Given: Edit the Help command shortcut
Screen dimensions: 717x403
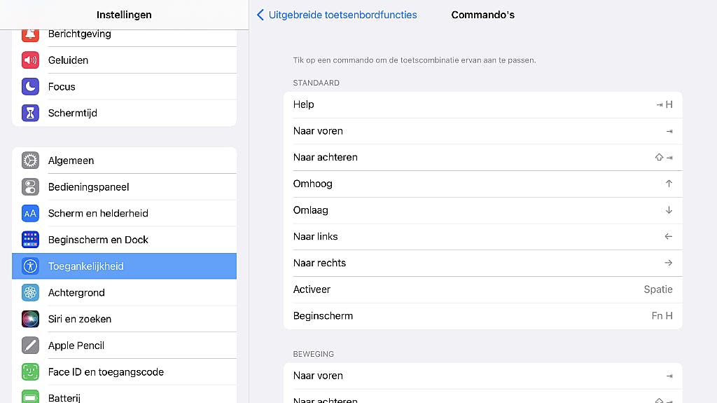Looking at the screenshot, I should point(482,104).
